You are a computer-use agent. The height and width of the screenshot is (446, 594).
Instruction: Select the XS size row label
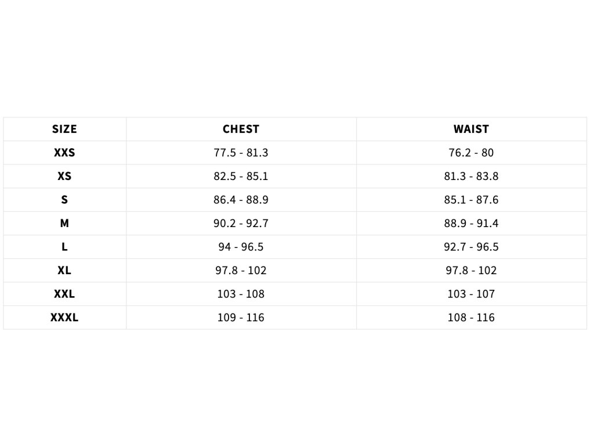click(64, 176)
